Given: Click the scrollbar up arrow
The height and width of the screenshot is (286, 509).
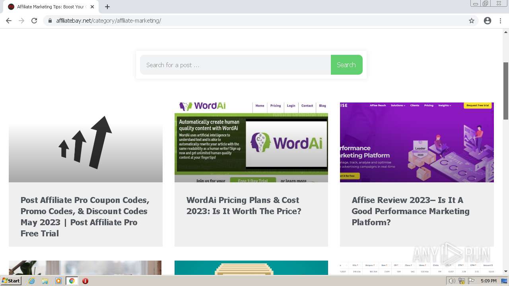Looking at the screenshot, I should tap(506, 31).
